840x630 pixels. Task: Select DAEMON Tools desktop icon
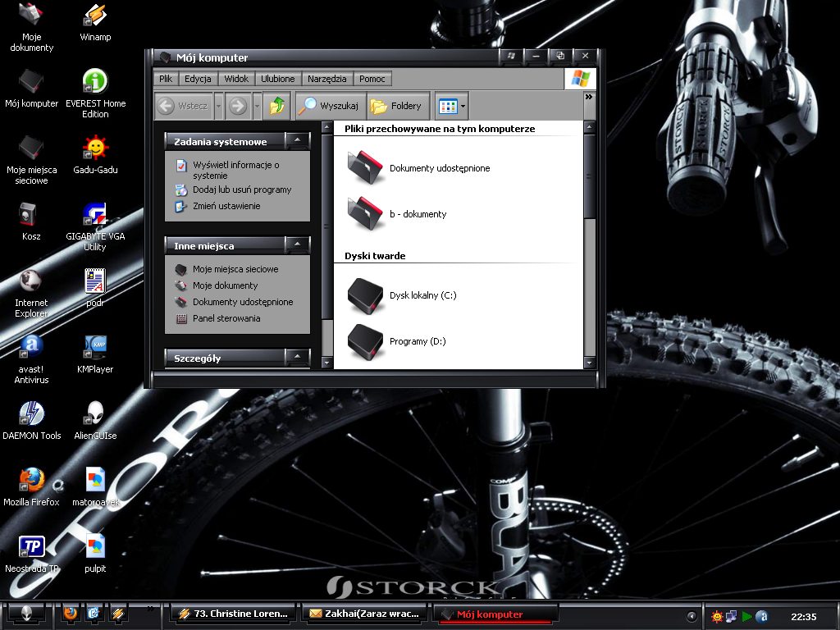pyautogui.click(x=31, y=413)
